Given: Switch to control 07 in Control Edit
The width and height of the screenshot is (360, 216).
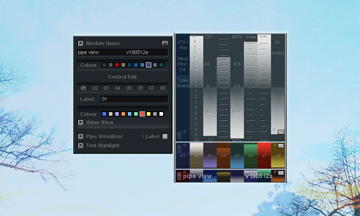Looking at the screenshot, I should tap(151, 88).
